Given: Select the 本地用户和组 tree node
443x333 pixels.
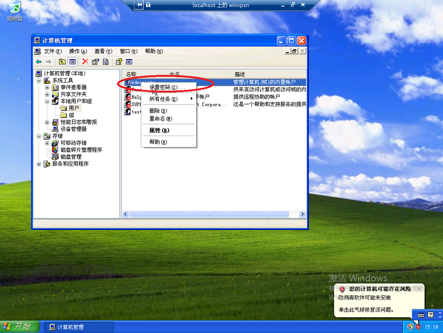Looking at the screenshot, I should click(76, 101).
